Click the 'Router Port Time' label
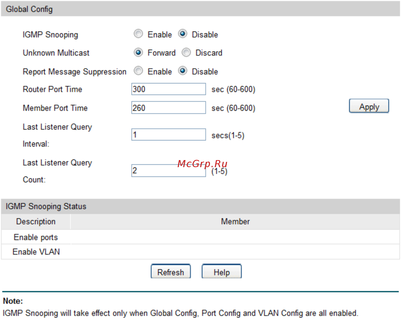This screenshot has width=402, height=327. [x=52, y=89]
